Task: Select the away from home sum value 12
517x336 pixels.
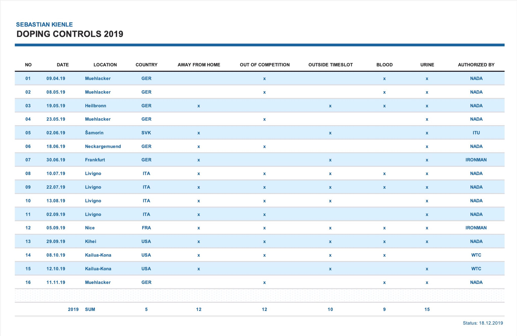Action: point(199,309)
